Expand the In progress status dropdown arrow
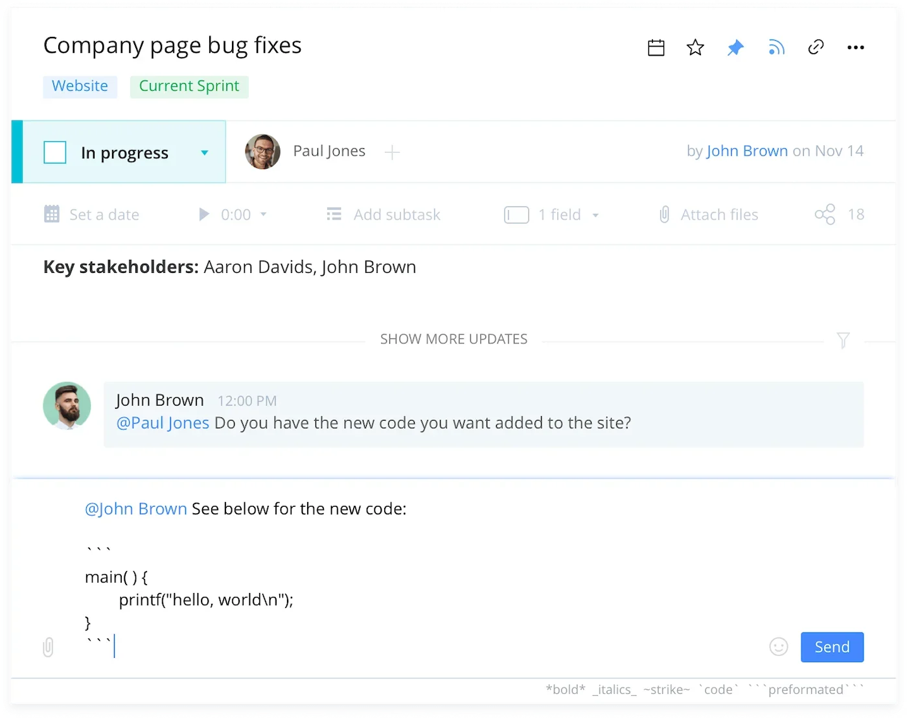907x718 pixels. click(x=205, y=153)
